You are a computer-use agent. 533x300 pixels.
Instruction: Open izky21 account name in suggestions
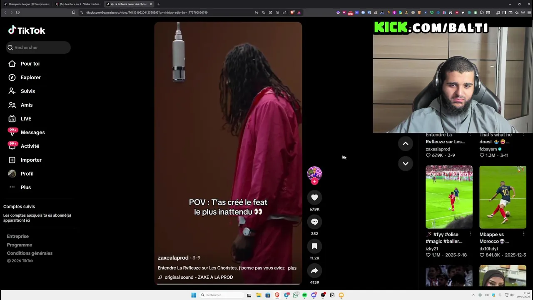[x=432, y=249]
